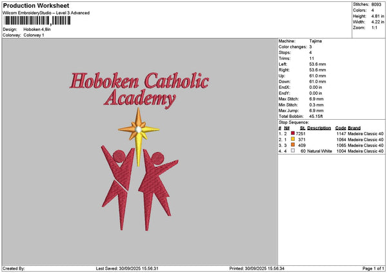
Task: Click the design name 'Hoboken 4,8in'
Action: point(37,30)
